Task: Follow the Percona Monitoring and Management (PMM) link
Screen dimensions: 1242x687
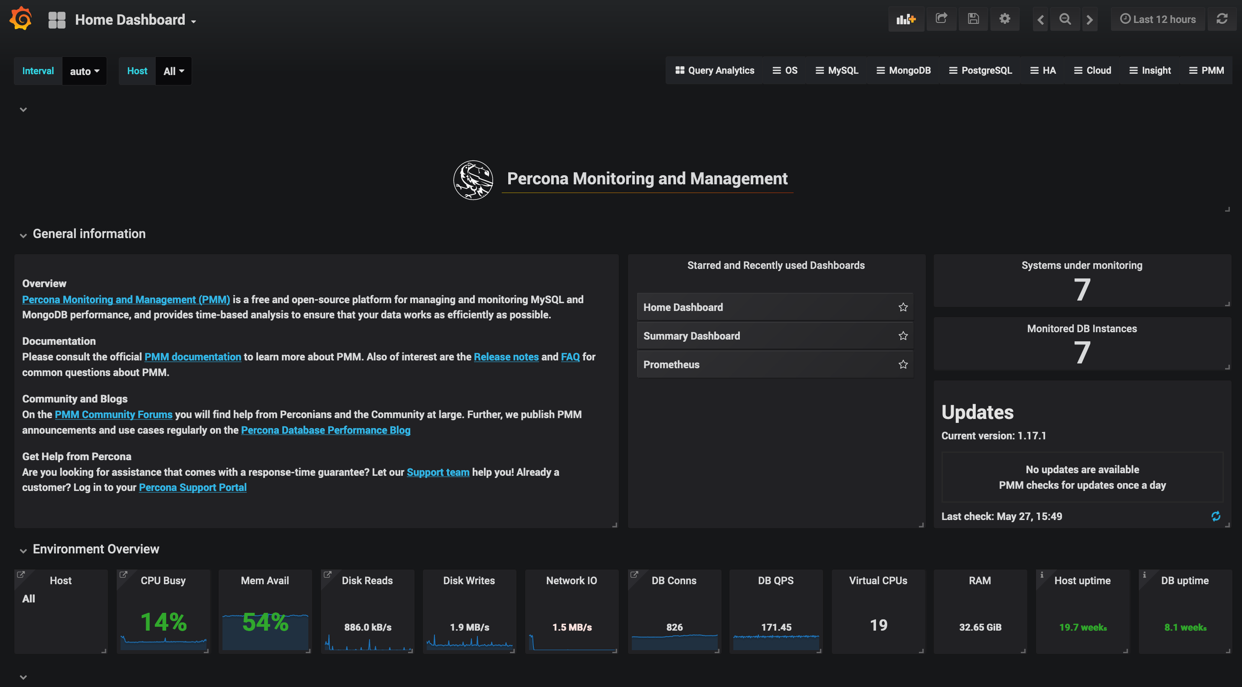Action: click(x=126, y=299)
